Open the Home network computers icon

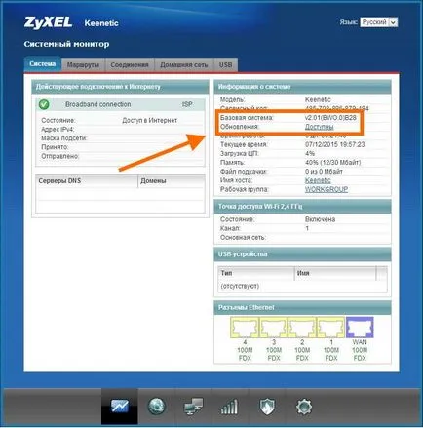coord(193,407)
